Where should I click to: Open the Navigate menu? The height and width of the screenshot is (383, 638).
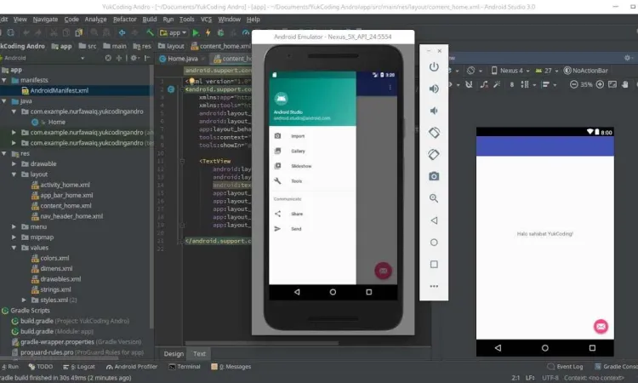pos(45,19)
